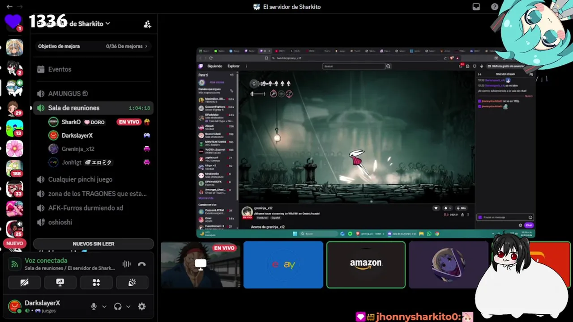Click the Windows Start icon in streamed taskbar
This screenshot has width=573, height=322.
pyautogui.click(x=295, y=234)
